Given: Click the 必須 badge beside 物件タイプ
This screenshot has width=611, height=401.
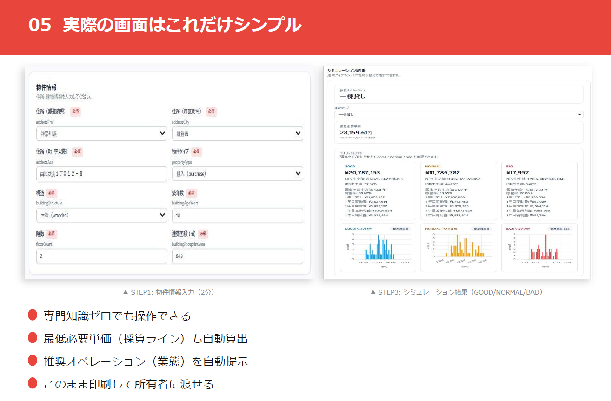Looking at the screenshot, I should (196, 152).
